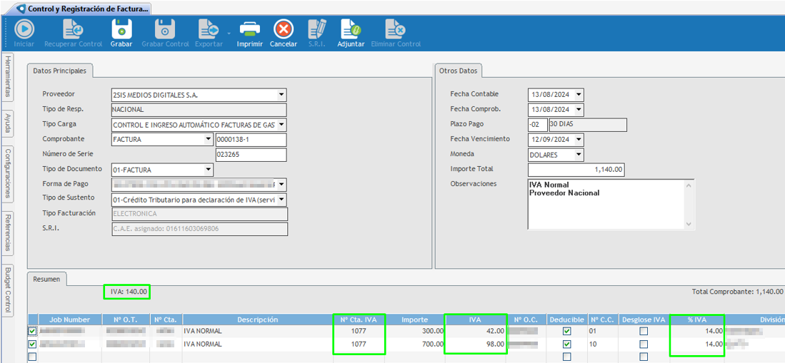The width and height of the screenshot is (785, 363).
Task: Uncheck Deducible for the 98.00 IVA row
Action: click(566, 344)
